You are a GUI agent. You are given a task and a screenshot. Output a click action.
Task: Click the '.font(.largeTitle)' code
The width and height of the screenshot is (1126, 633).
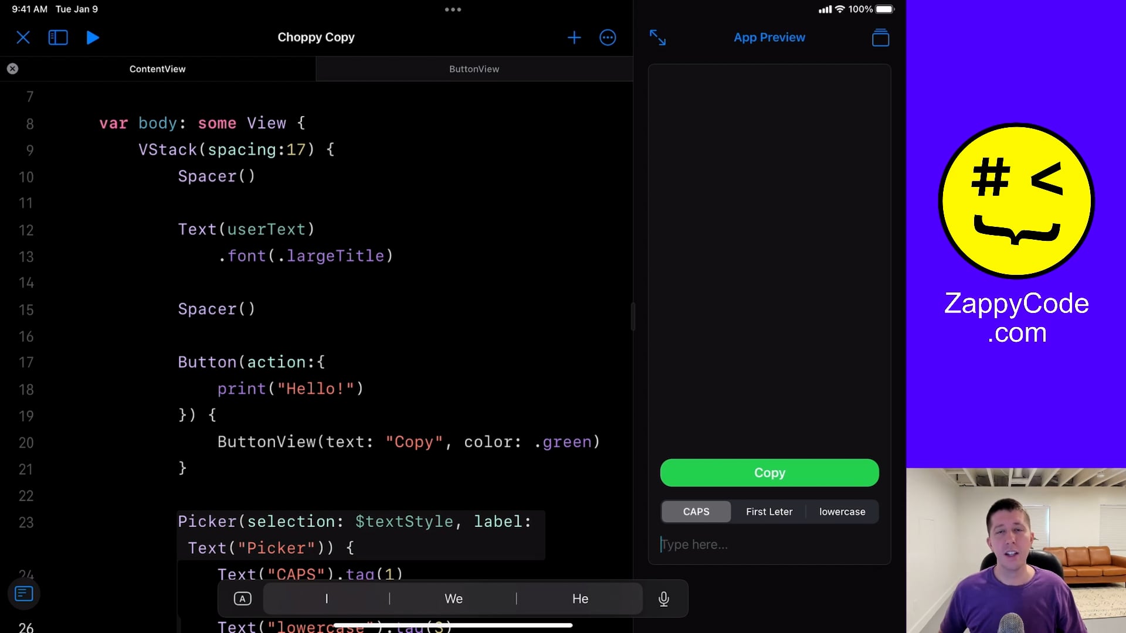coord(306,256)
